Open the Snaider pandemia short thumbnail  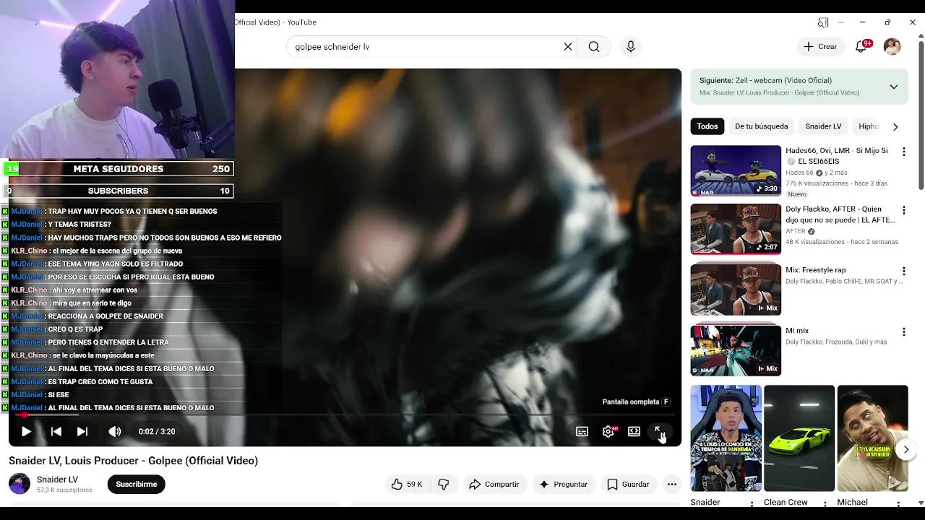[726, 438]
